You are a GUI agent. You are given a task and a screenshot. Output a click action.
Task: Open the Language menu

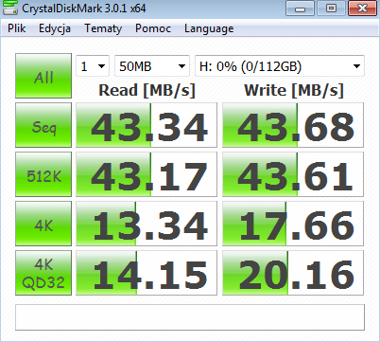[x=209, y=28]
